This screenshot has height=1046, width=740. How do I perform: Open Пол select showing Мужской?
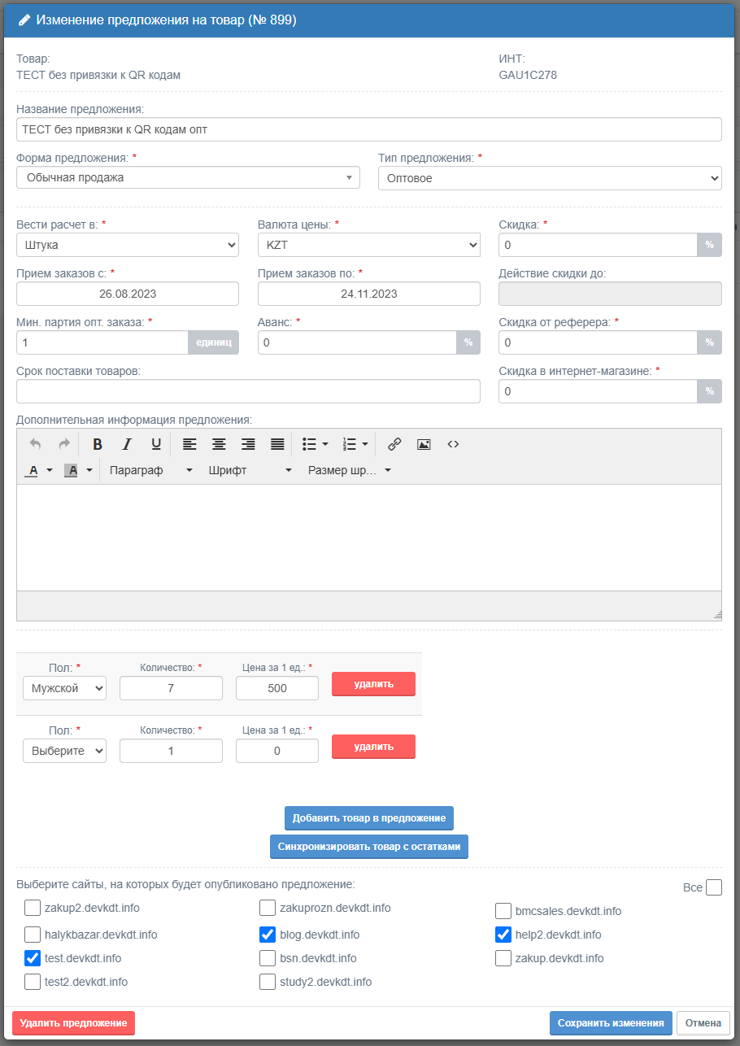tap(64, 688)
